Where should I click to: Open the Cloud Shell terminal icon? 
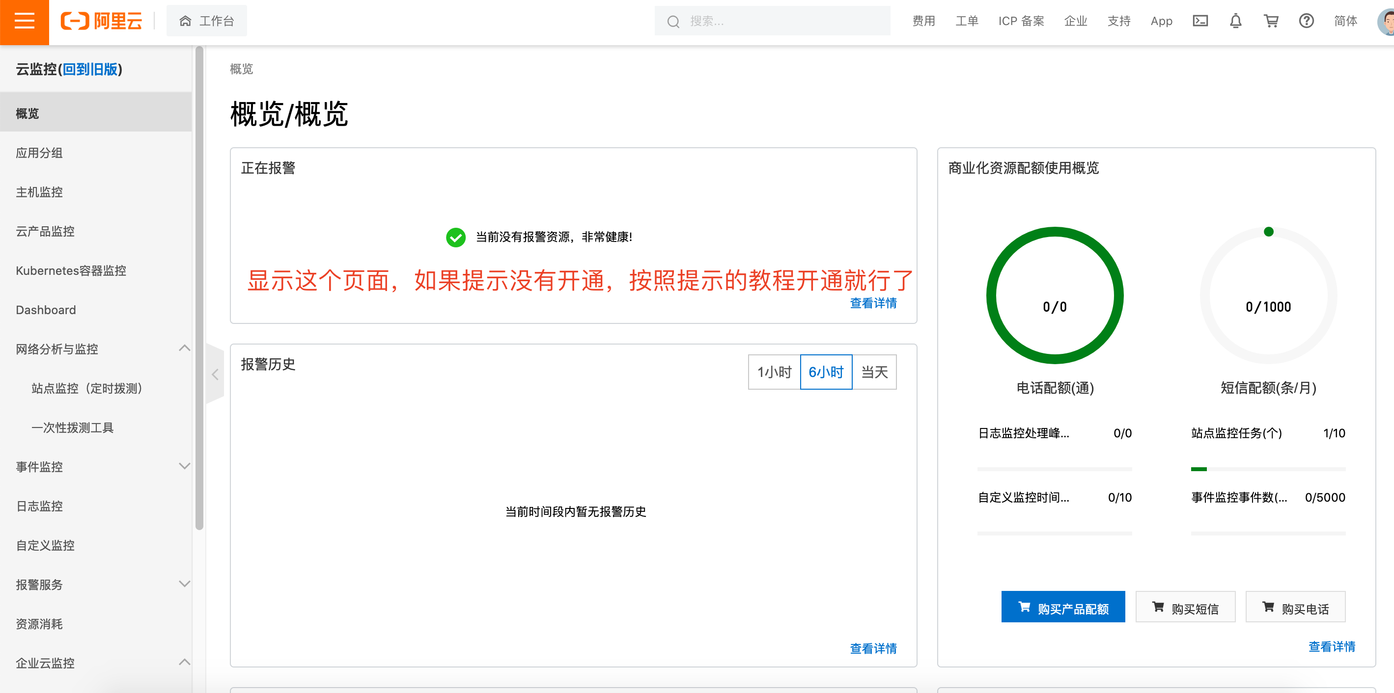(x=1199, y=21)
